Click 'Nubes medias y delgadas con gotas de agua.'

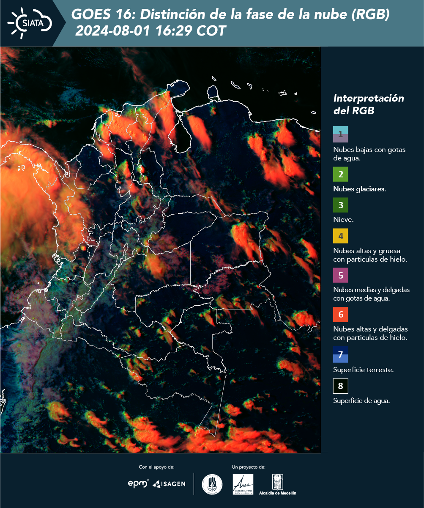click(x=372, y=294)
